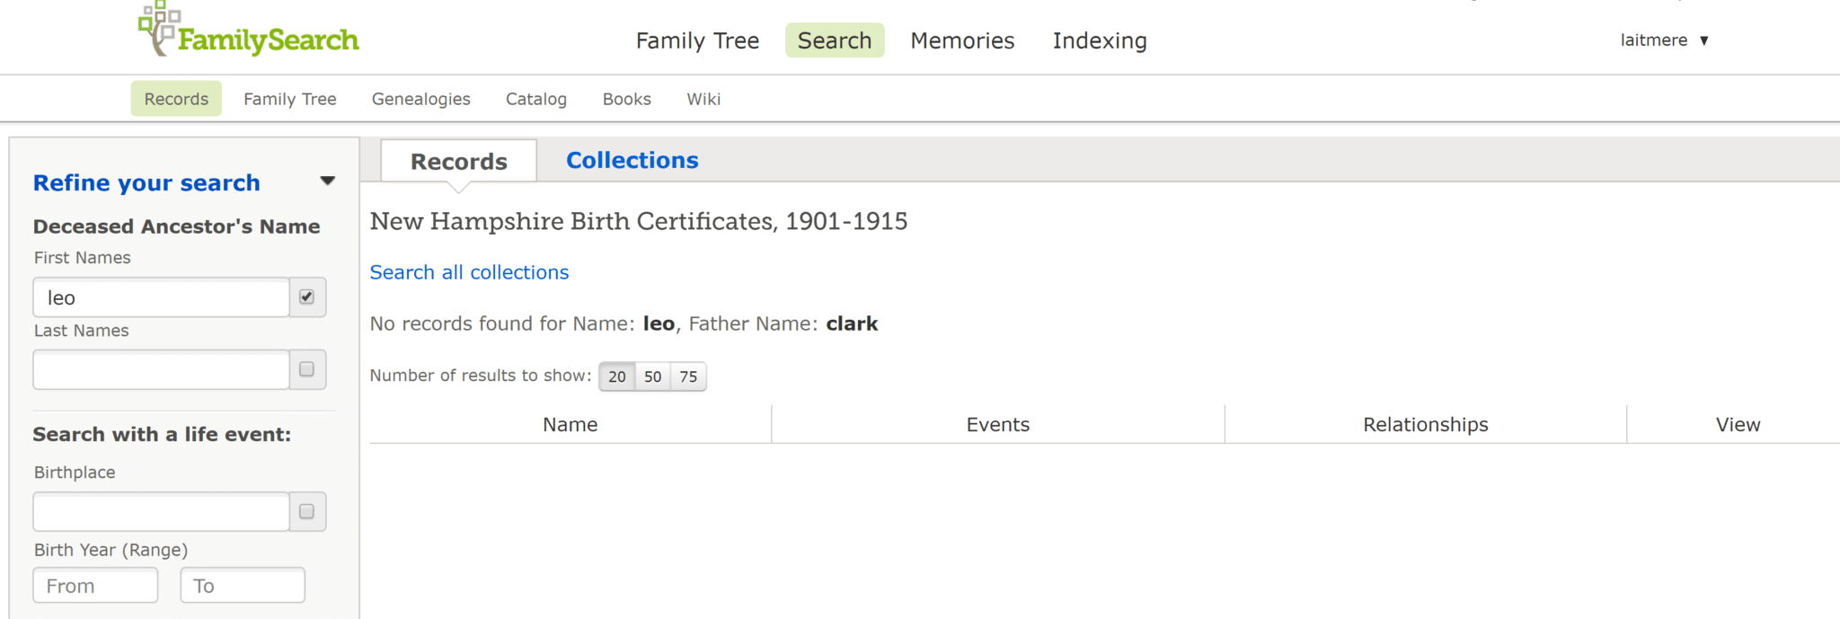The width and height of the screenshot is (1840, 619).
Task: Go to the Indexing section
Action: pos(1100,40)
